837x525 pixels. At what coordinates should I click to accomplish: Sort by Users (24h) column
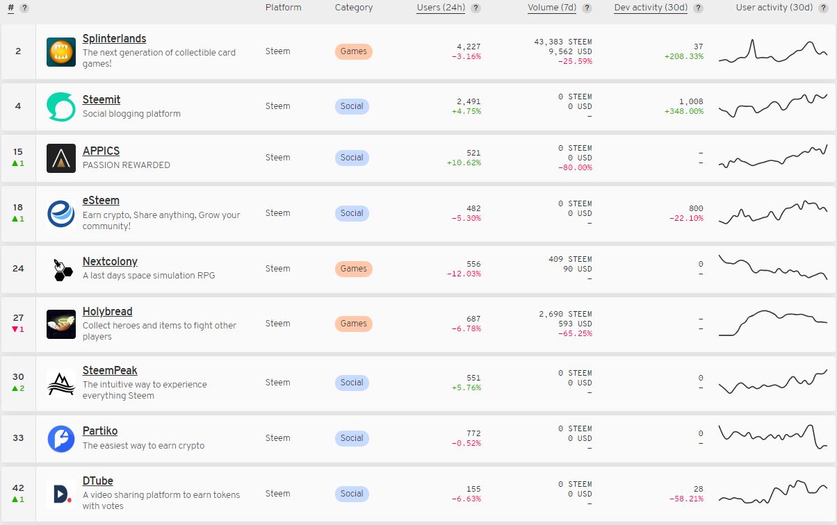pos(441,8)
